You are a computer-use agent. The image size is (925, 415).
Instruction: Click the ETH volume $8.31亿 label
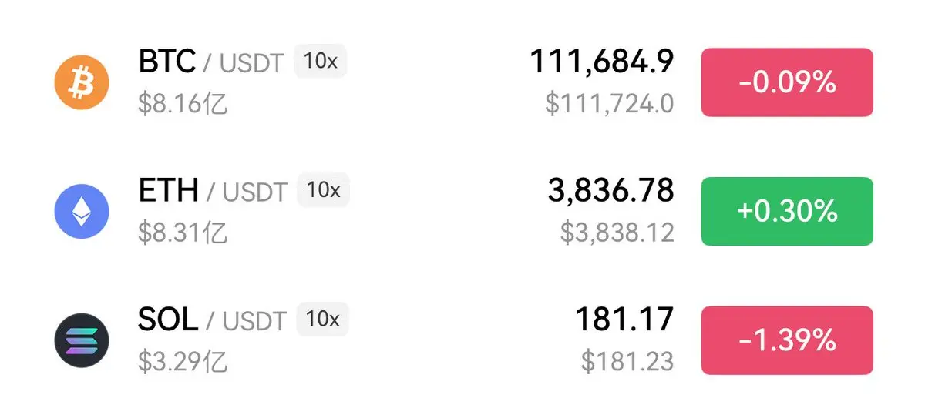pyautogui.click(x=183, y=232)
